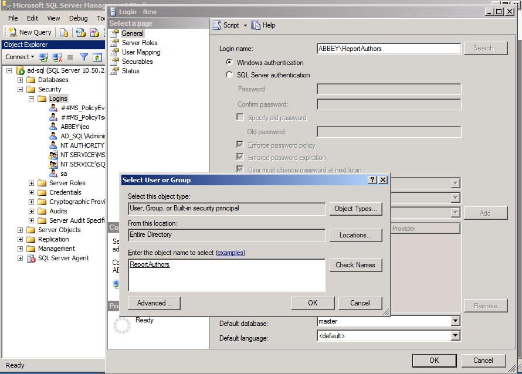Screen dimensions: 522x374
Task: Click the User Mapping page icon
Action: (x=114, y=52)
